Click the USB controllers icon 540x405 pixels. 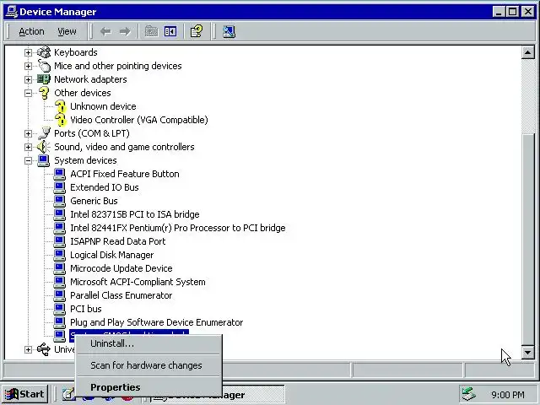[x=44, y=349]
